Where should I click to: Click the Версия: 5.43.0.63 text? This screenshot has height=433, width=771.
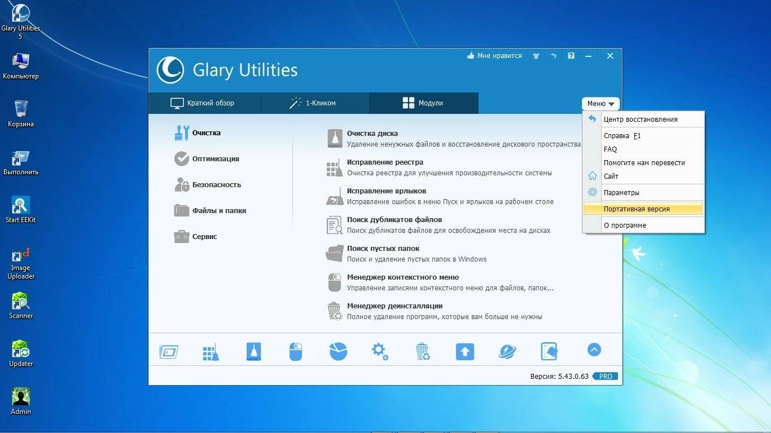(559, 377)
